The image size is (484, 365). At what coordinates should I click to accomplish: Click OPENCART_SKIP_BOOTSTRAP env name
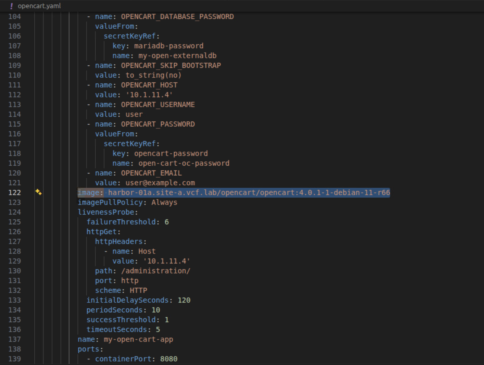tap(171, 66)
